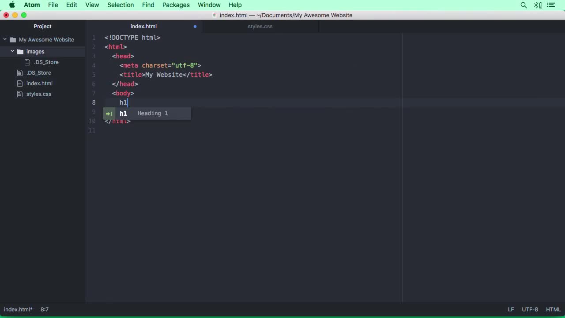The height and width of the screenshot is (318, 565).
Task: Click the index.html file icon in the sidebar
Action: 20,83
